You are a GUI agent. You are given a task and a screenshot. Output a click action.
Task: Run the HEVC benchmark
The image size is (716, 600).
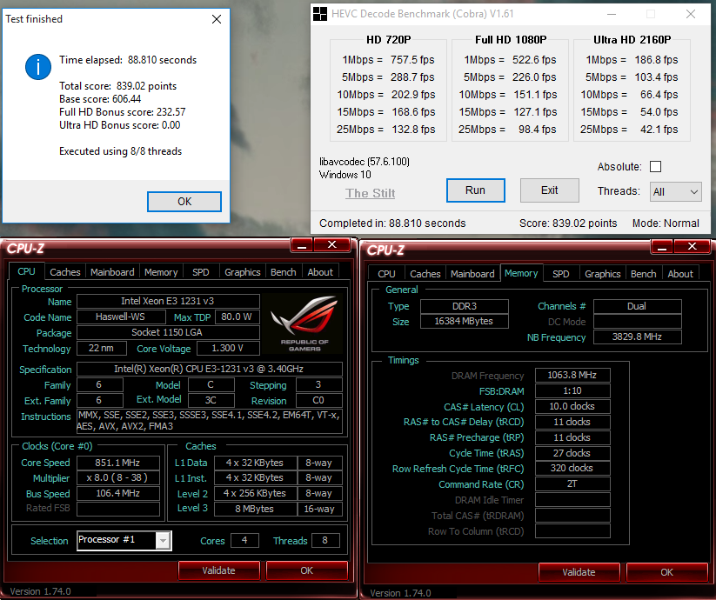475,190
